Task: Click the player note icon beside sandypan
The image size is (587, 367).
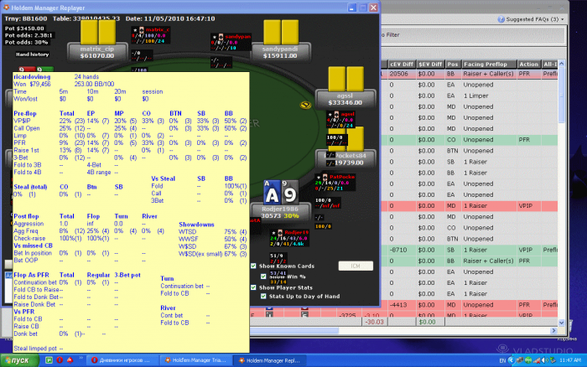Action: (x=221, y=37)
